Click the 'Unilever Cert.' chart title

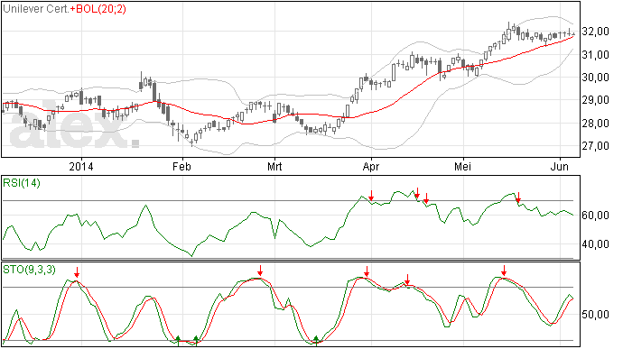point(36,9)
